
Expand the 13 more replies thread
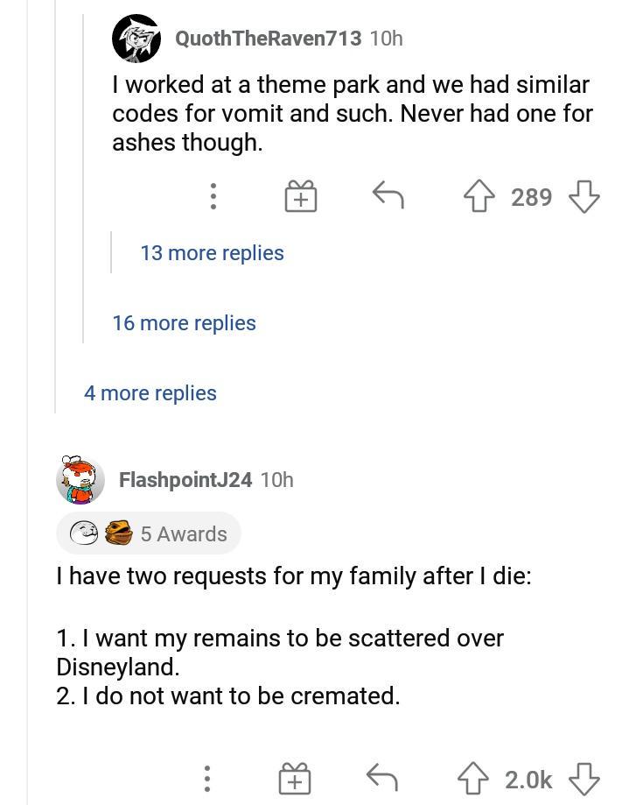click(x=213, y=252)
